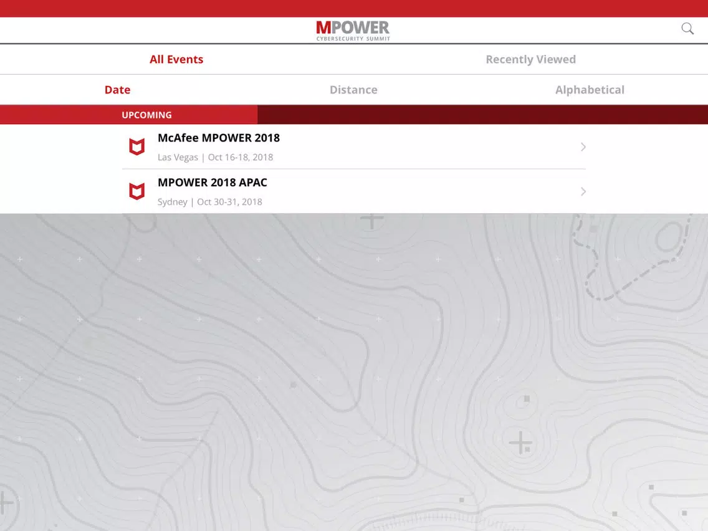The image size is (708, 531).
Task: Open the search magnifier icon
Action: coord(687,29)
